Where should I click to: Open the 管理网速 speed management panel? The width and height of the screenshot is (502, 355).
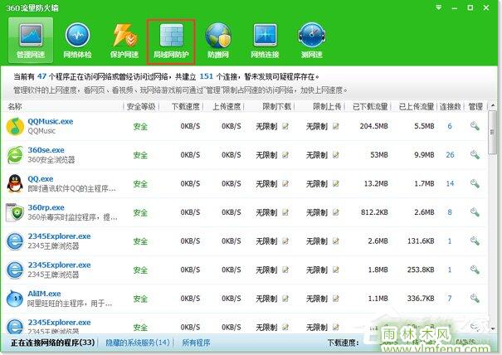(x=30, y=41)
